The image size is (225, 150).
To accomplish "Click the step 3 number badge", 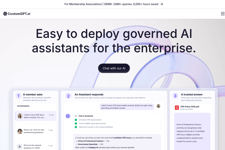I will 175,96.
